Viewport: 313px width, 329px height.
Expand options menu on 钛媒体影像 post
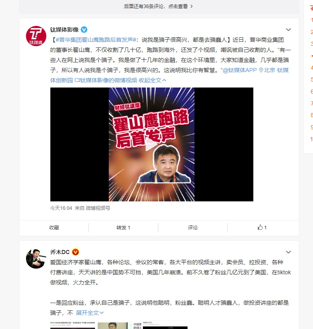[x=288, y=30]
